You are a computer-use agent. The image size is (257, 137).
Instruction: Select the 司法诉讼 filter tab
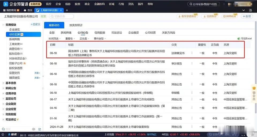tap(117, 33)
